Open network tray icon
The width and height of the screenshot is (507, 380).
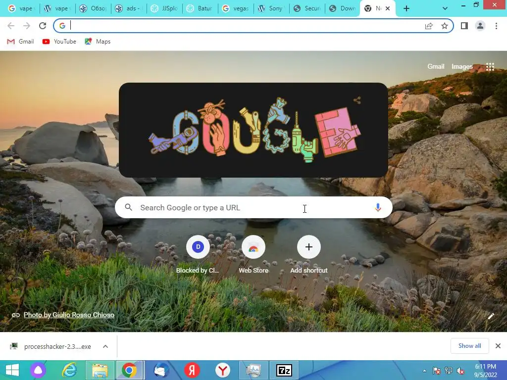449,371
